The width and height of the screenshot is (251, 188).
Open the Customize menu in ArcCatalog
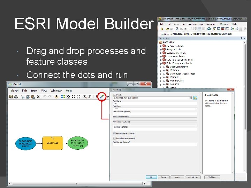coord(211,24)
